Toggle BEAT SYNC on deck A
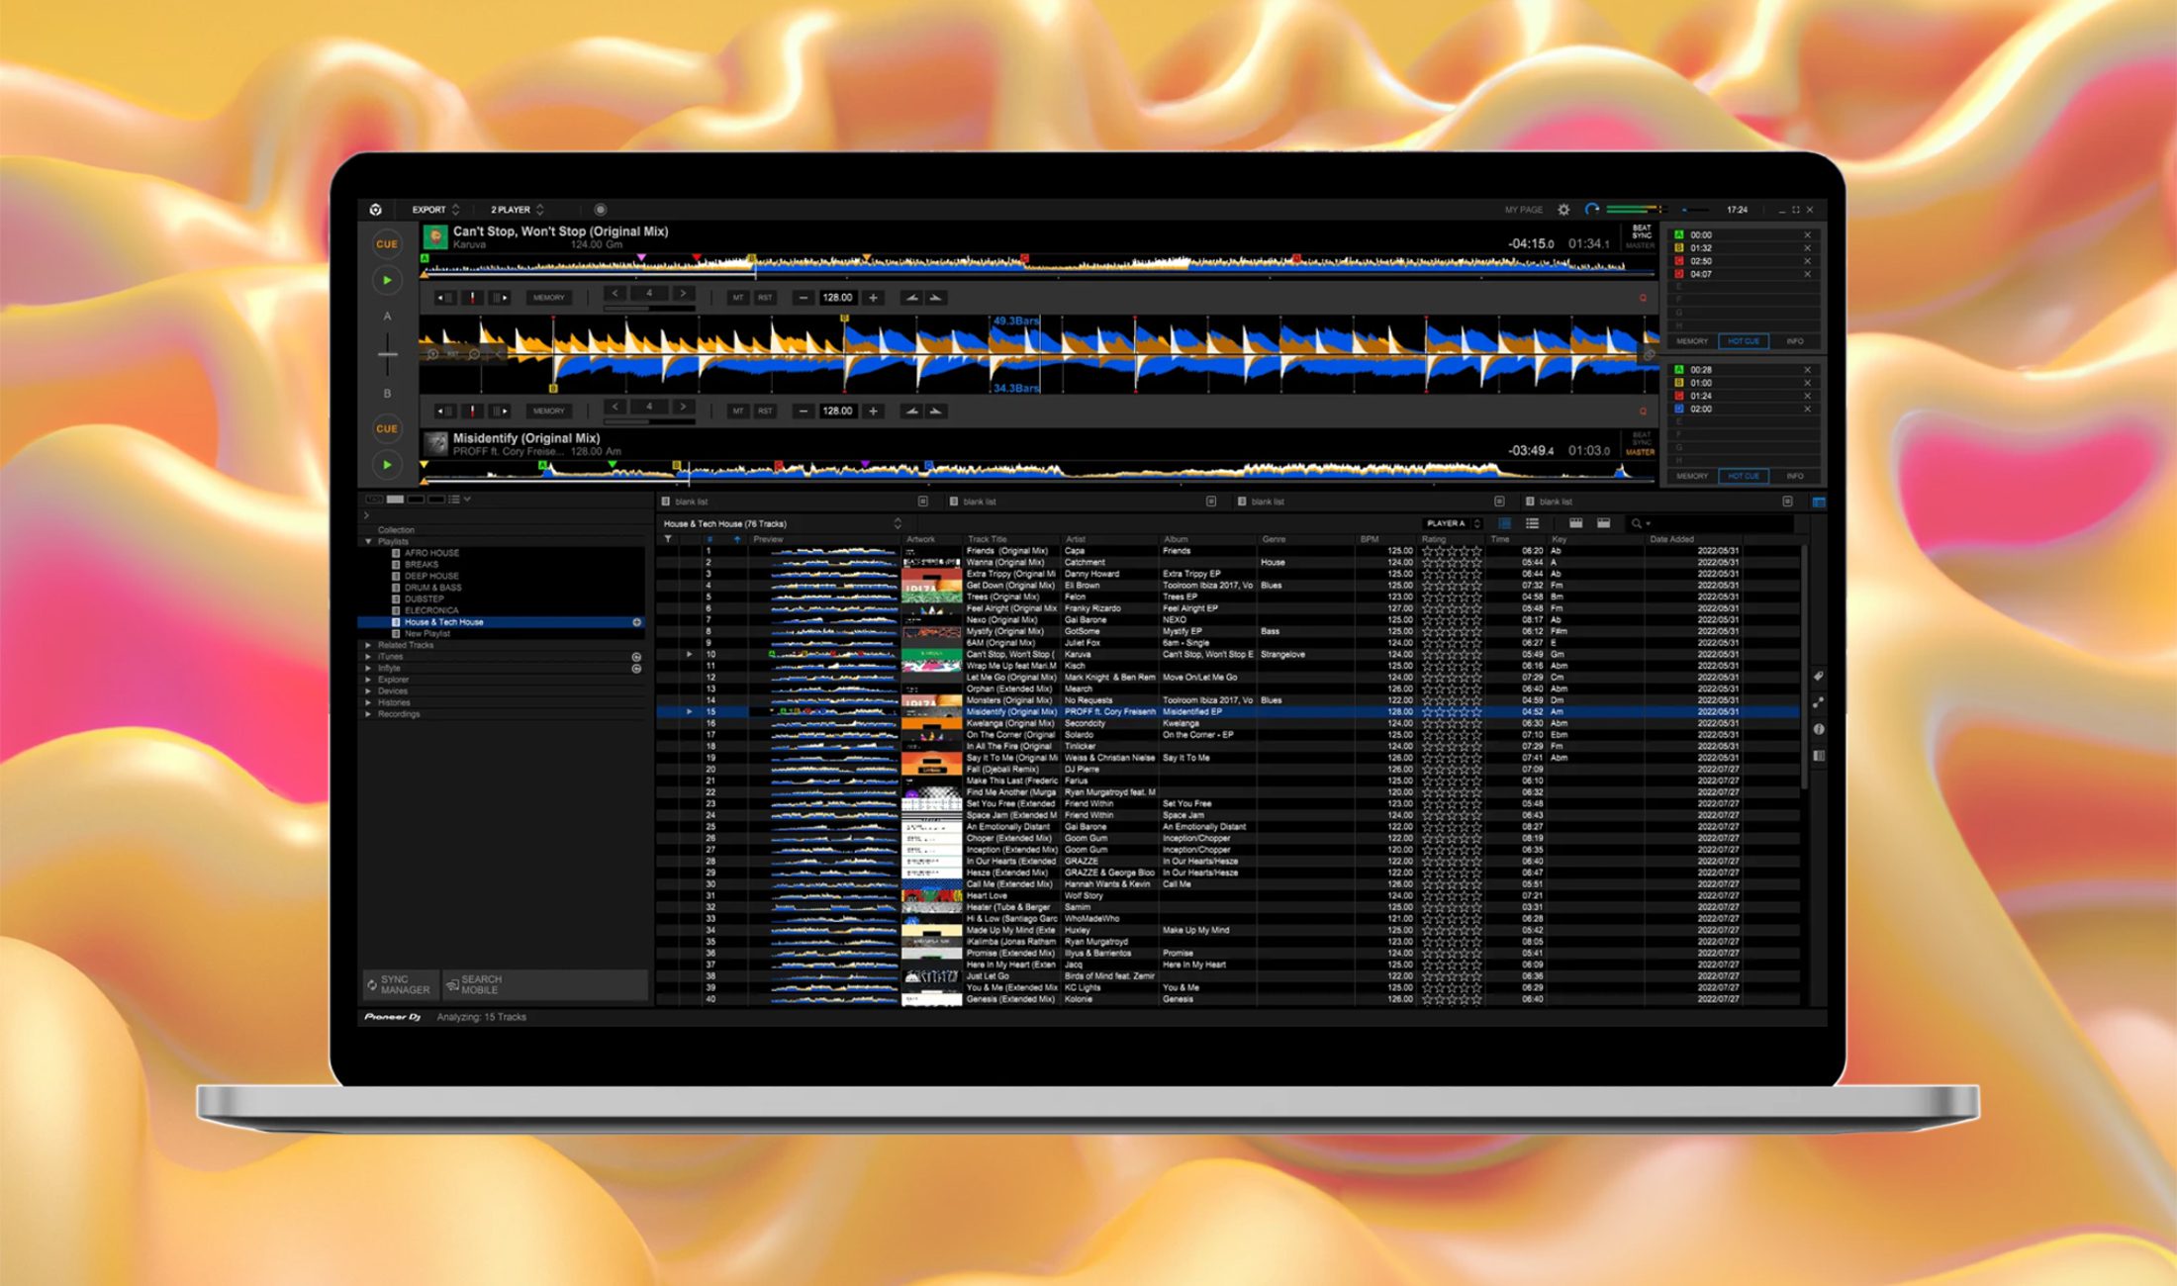 pos(1641,231)
